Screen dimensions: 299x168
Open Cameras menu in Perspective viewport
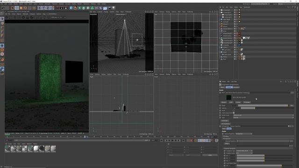click(100, 12)
